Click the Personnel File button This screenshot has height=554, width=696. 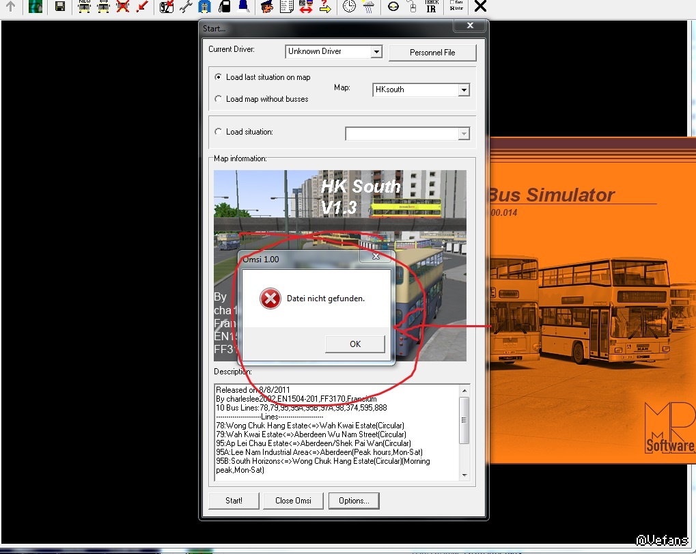click(432, 53)
